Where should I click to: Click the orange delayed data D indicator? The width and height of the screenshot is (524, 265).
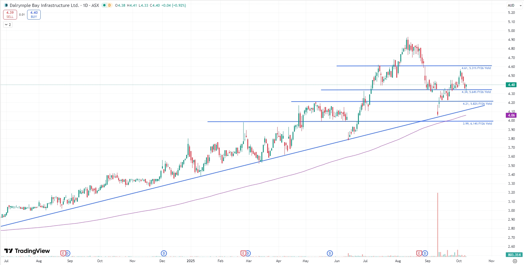(x=110, y=5)
